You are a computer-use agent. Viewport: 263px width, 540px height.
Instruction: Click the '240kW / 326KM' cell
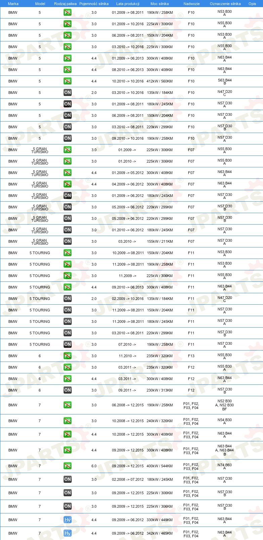tap(160, 421)
